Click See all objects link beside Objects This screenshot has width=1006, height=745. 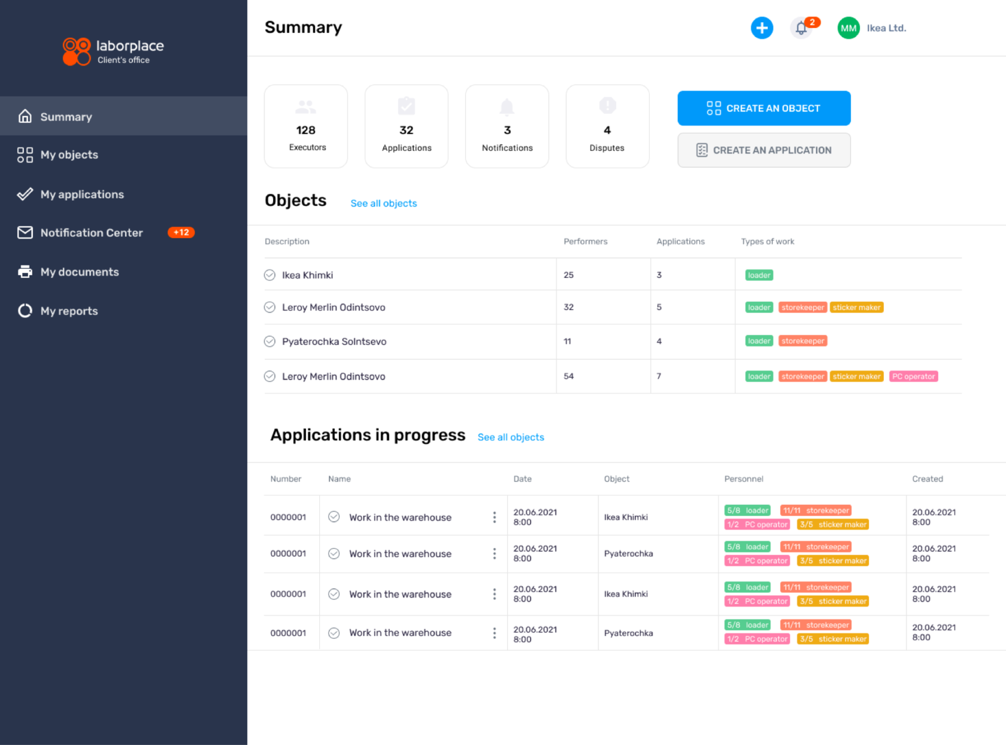coord(383,204)
